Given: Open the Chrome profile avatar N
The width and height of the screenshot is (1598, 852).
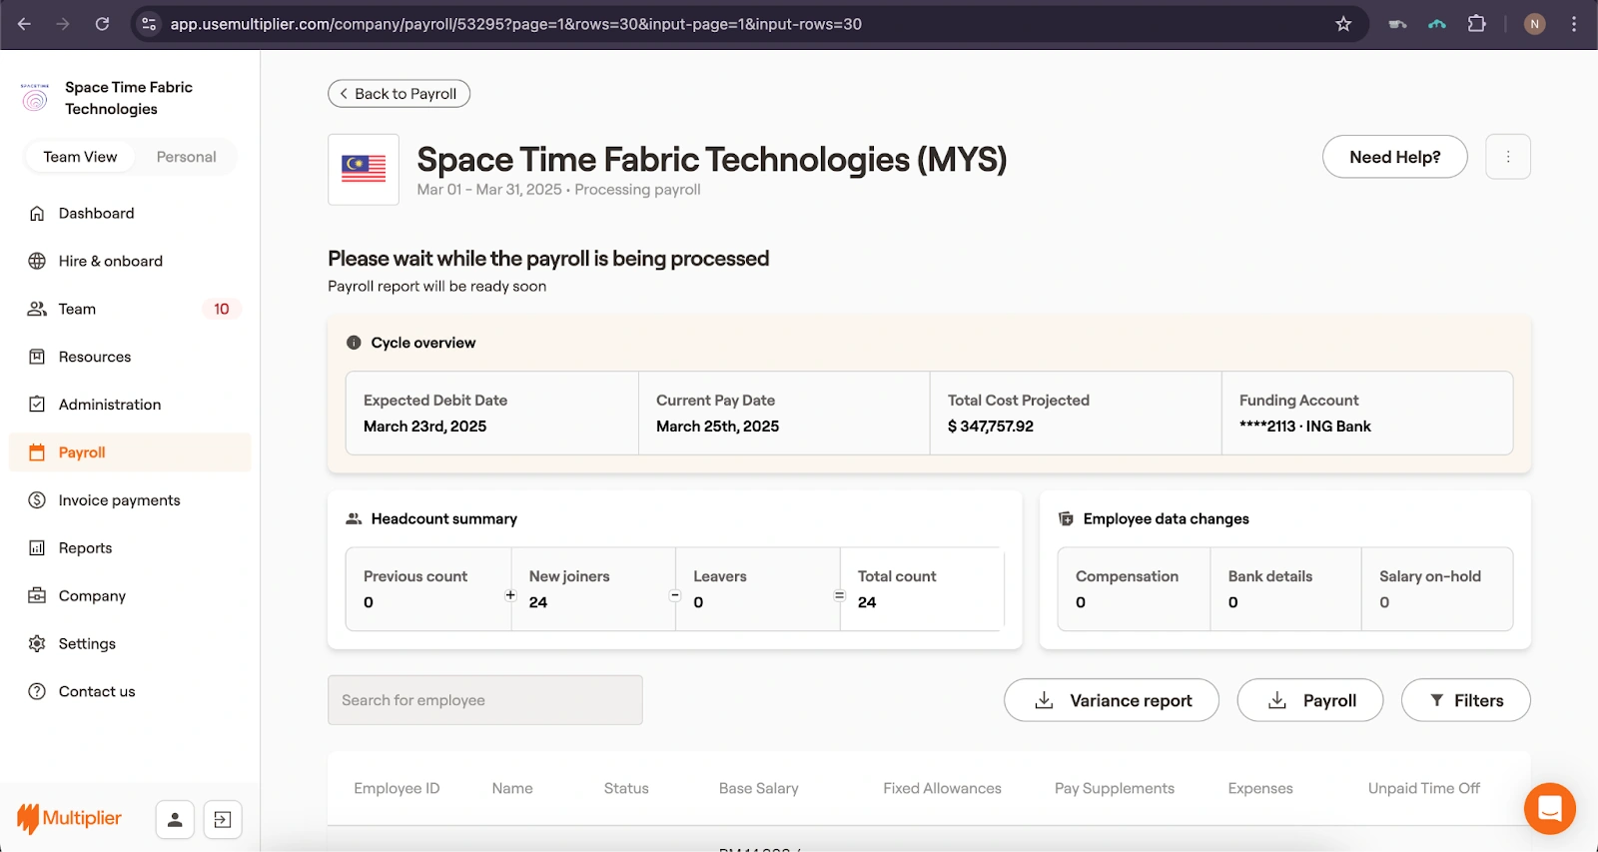Looking at the screenshot, I should [x=1534, y=24].
